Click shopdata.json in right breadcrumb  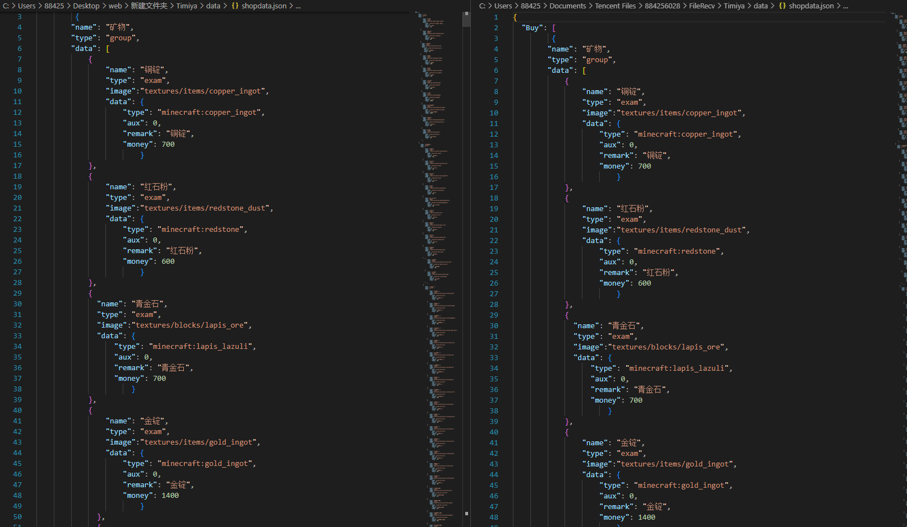click(811, 6)
